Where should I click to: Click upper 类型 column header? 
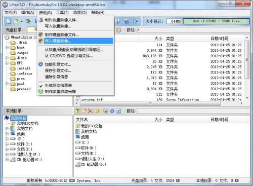tap(170, 39)
